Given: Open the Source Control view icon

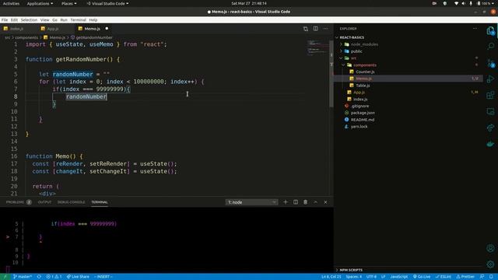Looking at the screenshot, I should coord(490,63).
